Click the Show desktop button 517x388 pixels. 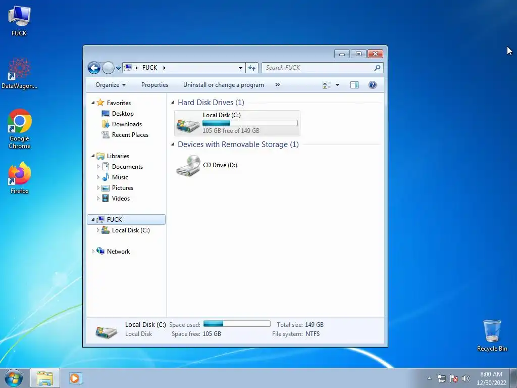click(513, 378)
